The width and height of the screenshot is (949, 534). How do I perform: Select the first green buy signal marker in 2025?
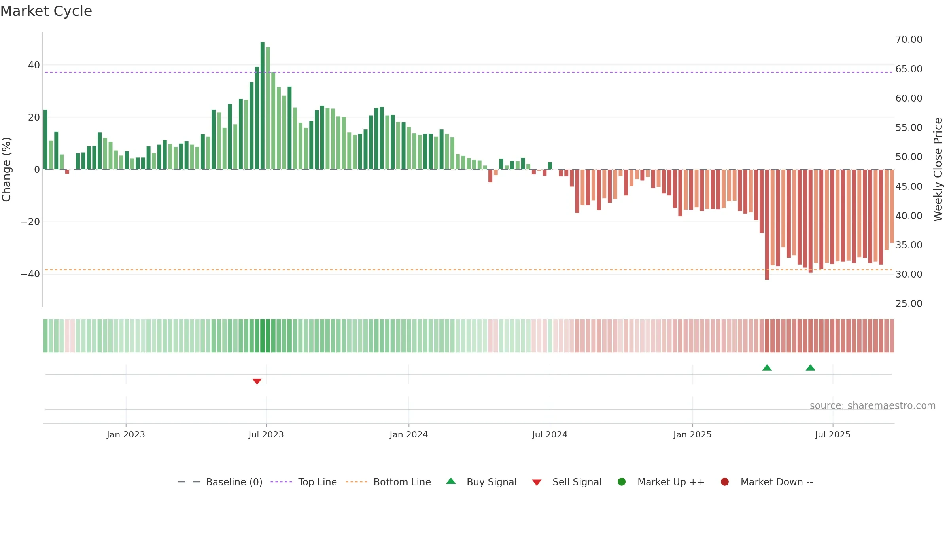tap(767, 367)
